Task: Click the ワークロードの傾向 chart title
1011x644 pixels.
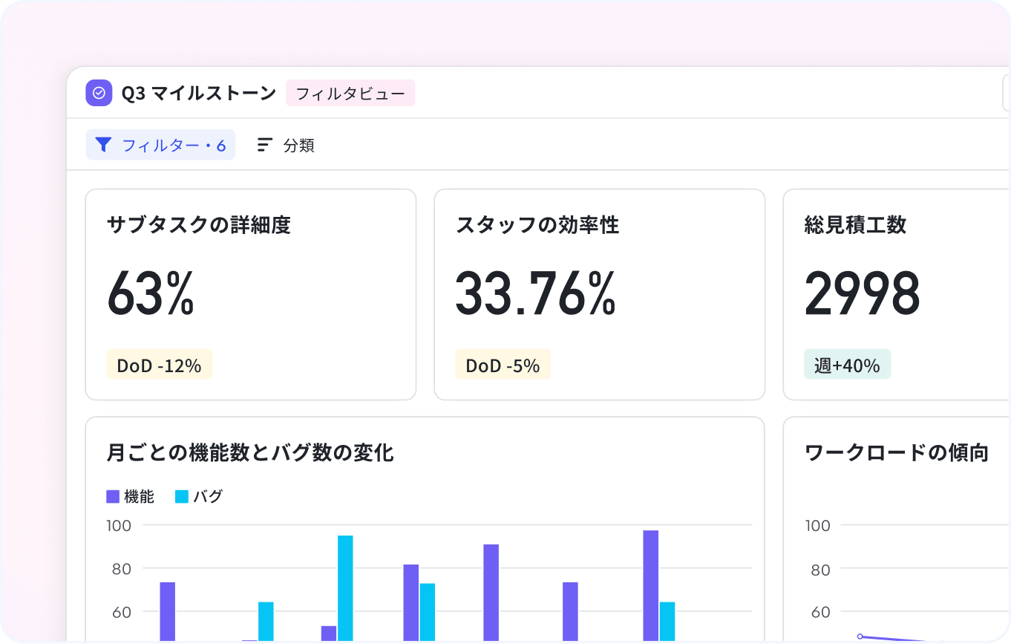Action: 896,452
